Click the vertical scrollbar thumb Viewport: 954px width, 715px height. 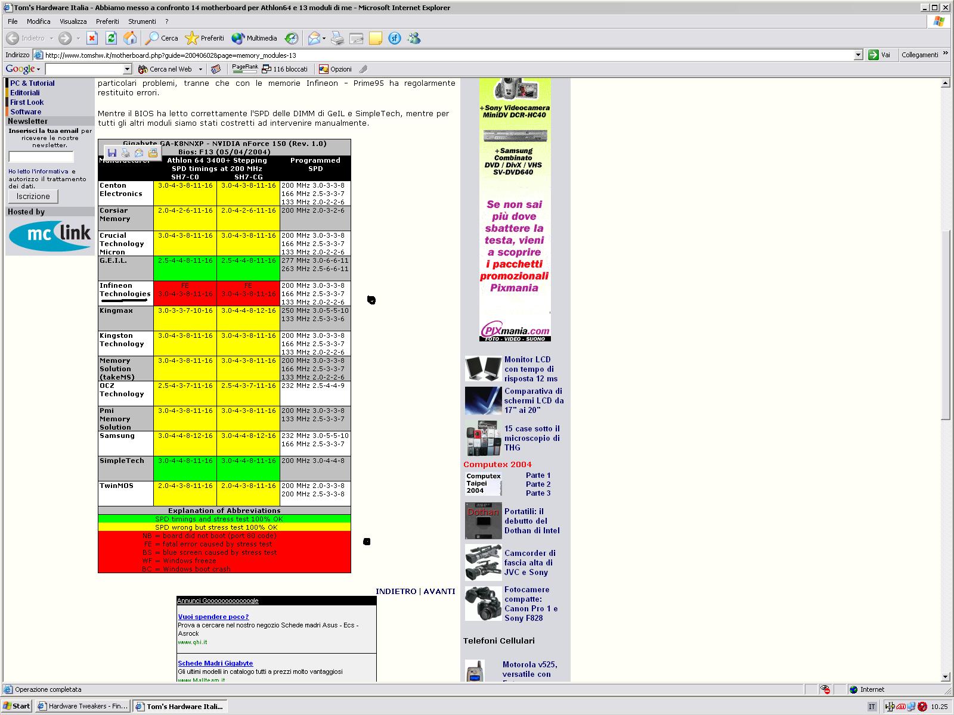coord(945,325)
